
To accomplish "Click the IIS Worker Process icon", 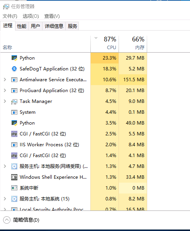I will point(14,145).
